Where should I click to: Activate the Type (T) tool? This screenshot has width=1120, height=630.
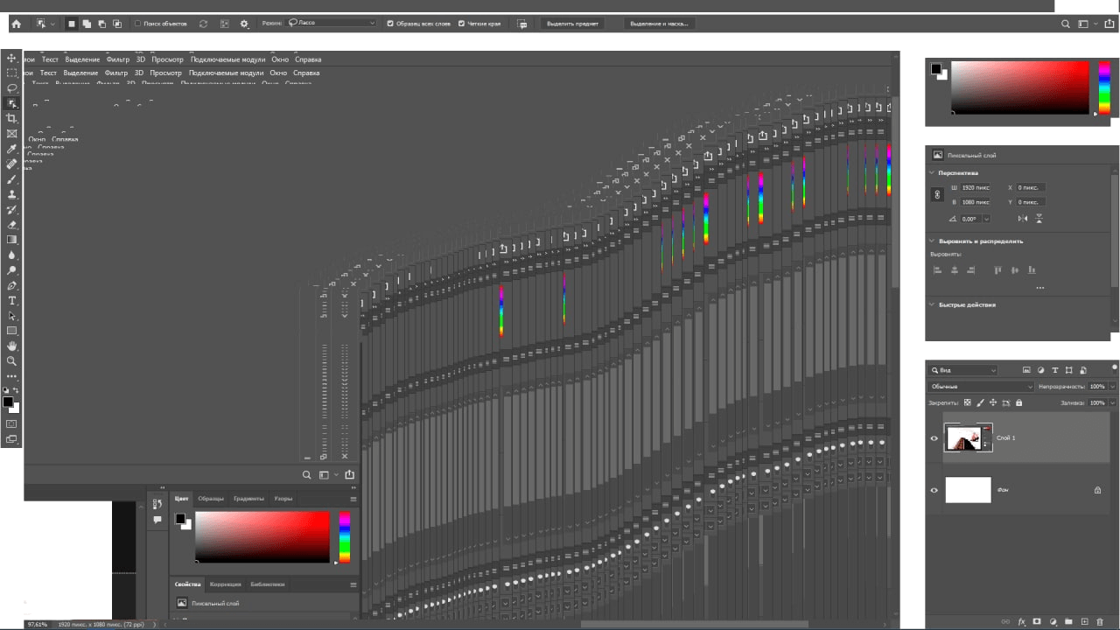click(11, 301)
